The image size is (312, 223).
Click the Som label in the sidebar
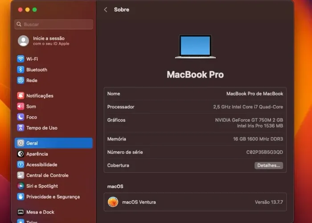(x=31, y=107)
